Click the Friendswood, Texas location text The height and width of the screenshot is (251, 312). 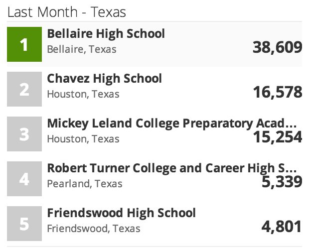tap(94, 229)
